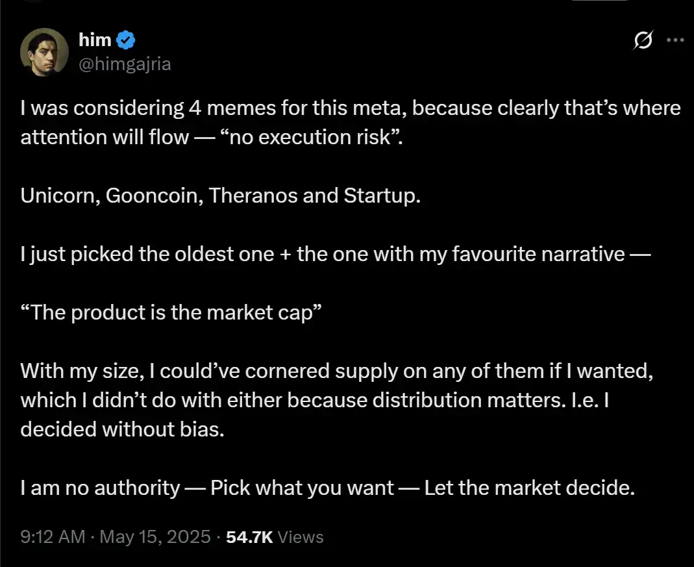This screenshot has height=567, width=694.
Task: Click "The product is the market cap" line
Action: (x=172, y=312)
